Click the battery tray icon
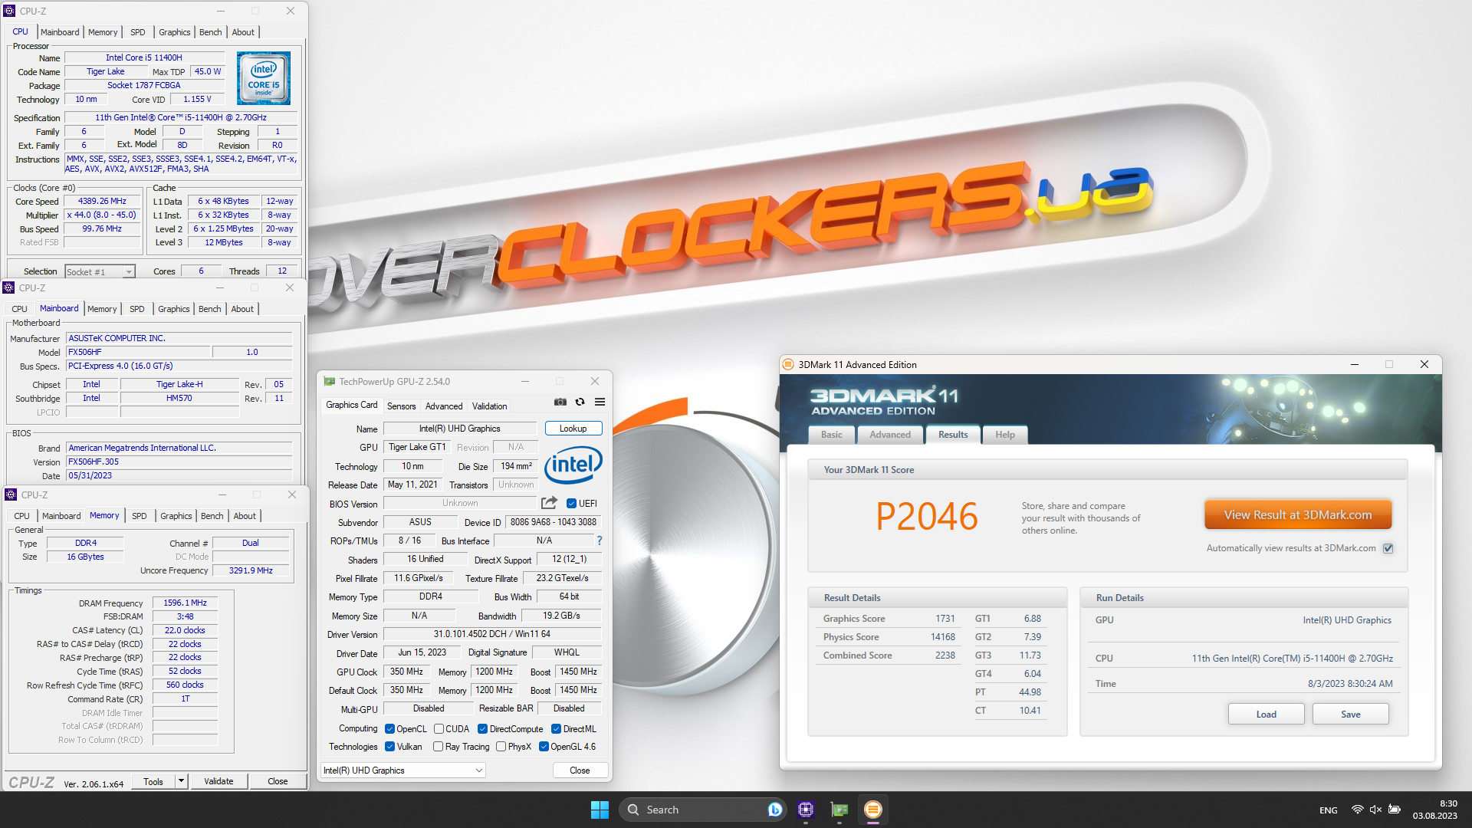This screenshot has width=1472, height=828. (1395, 810)
